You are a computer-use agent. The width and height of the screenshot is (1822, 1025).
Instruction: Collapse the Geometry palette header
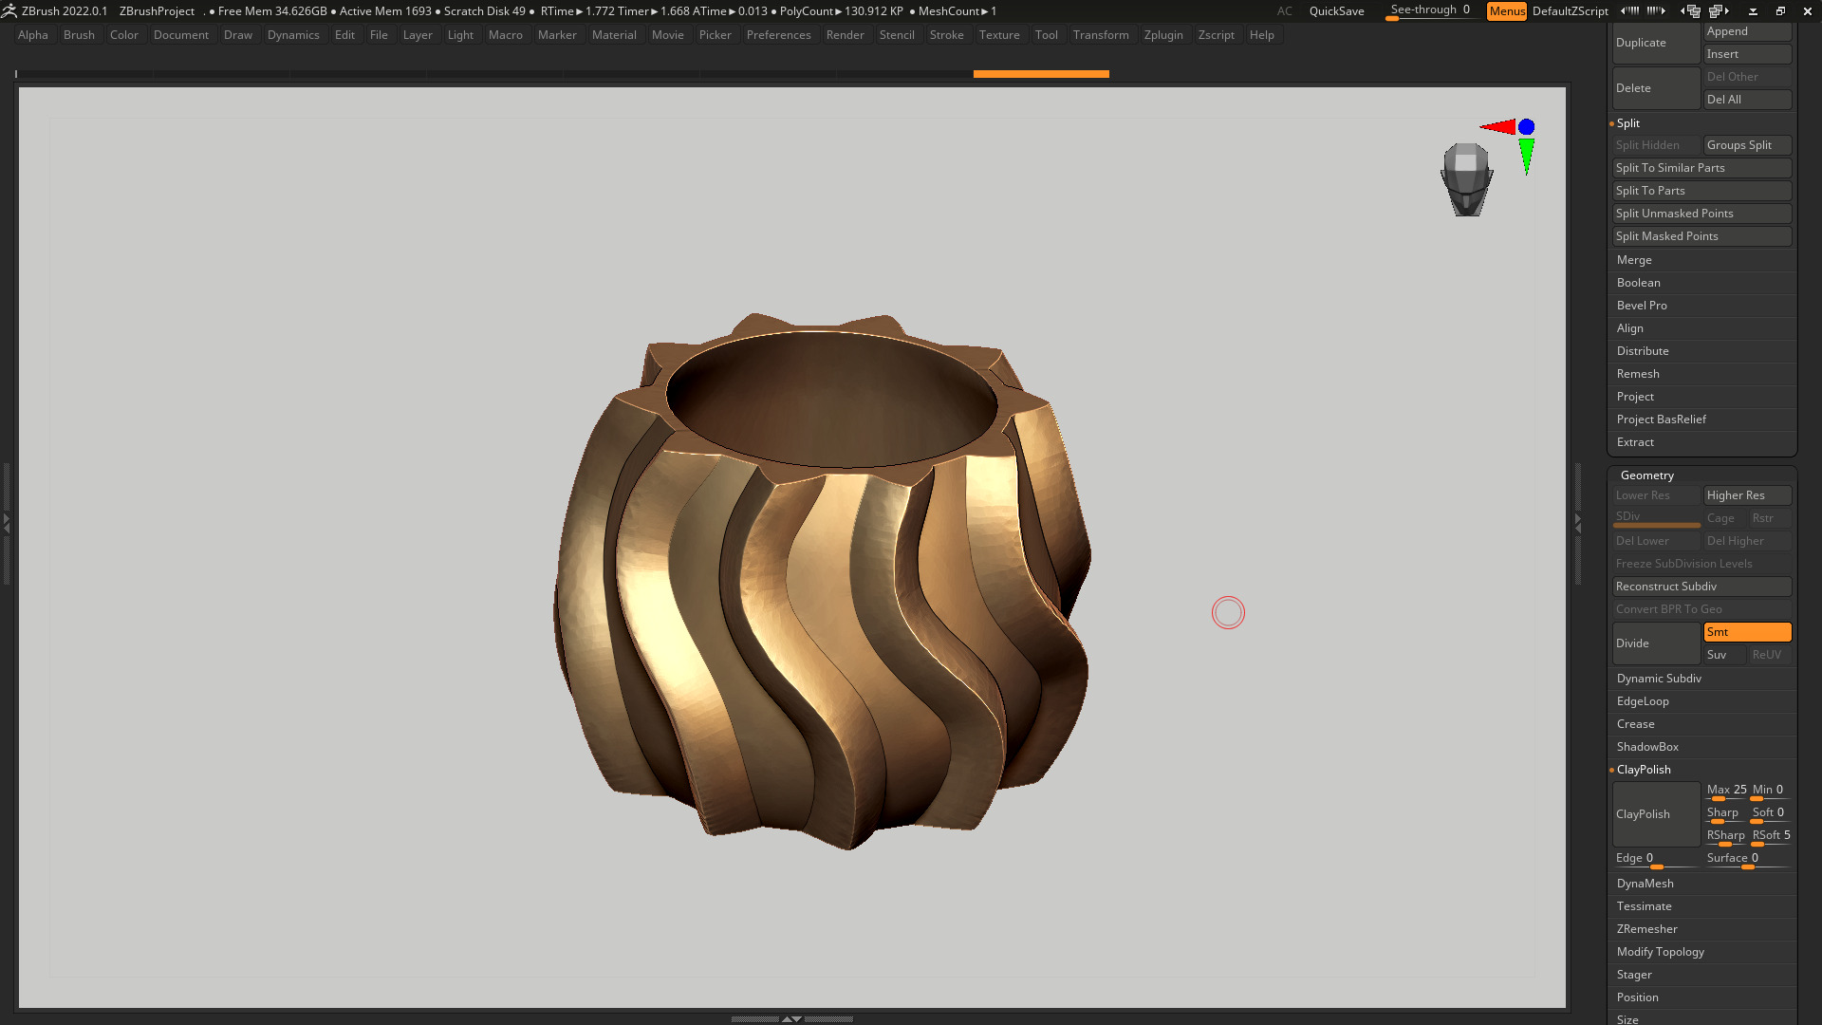[x=1647, y=475]
